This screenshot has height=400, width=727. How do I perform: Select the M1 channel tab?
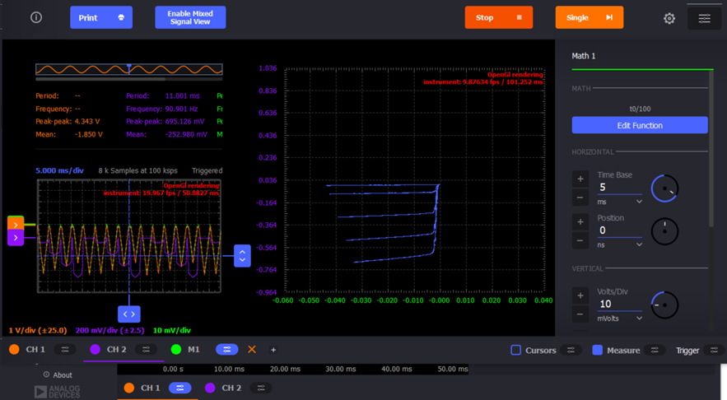[193, 350]
